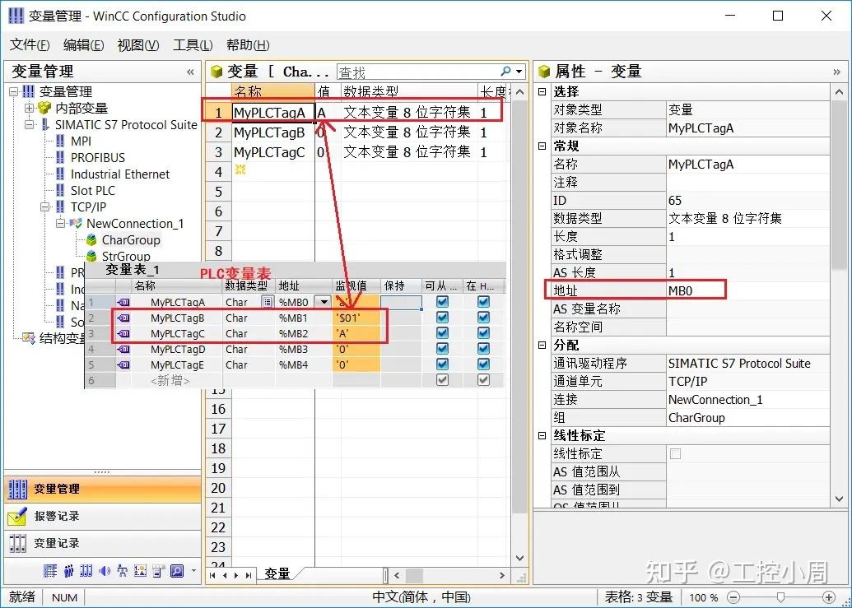852x608 pixels.
Task: Open the magnifier editor icon in bottom toolbar
Action: coord(176,570)
